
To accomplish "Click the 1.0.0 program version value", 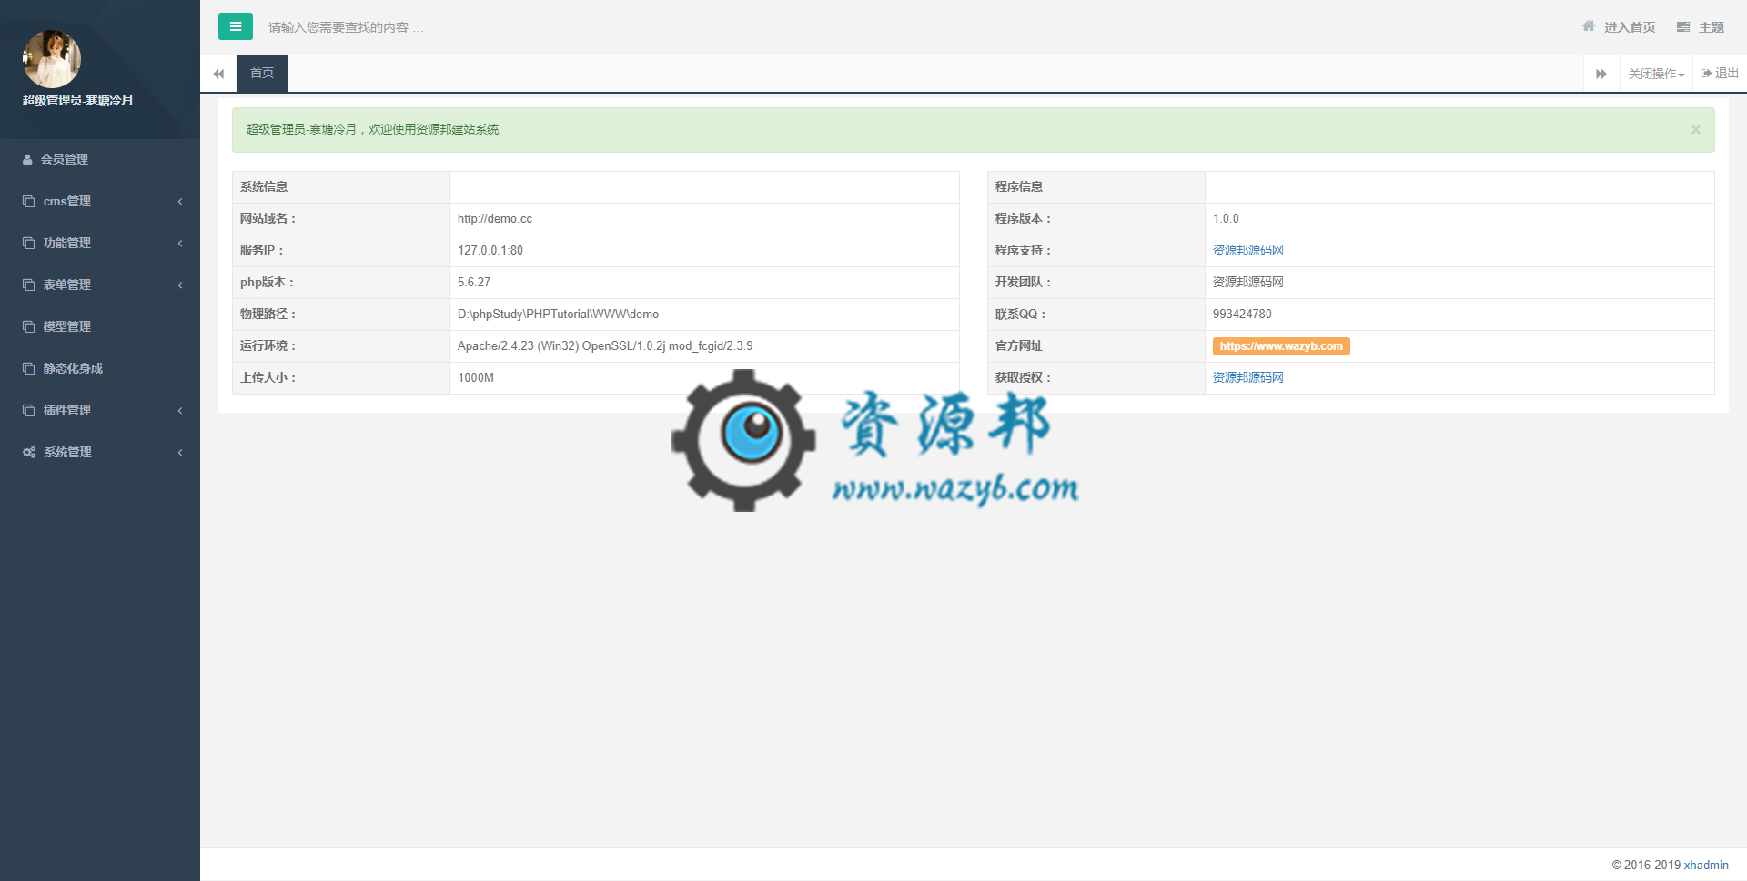I will coord(1226,218).
